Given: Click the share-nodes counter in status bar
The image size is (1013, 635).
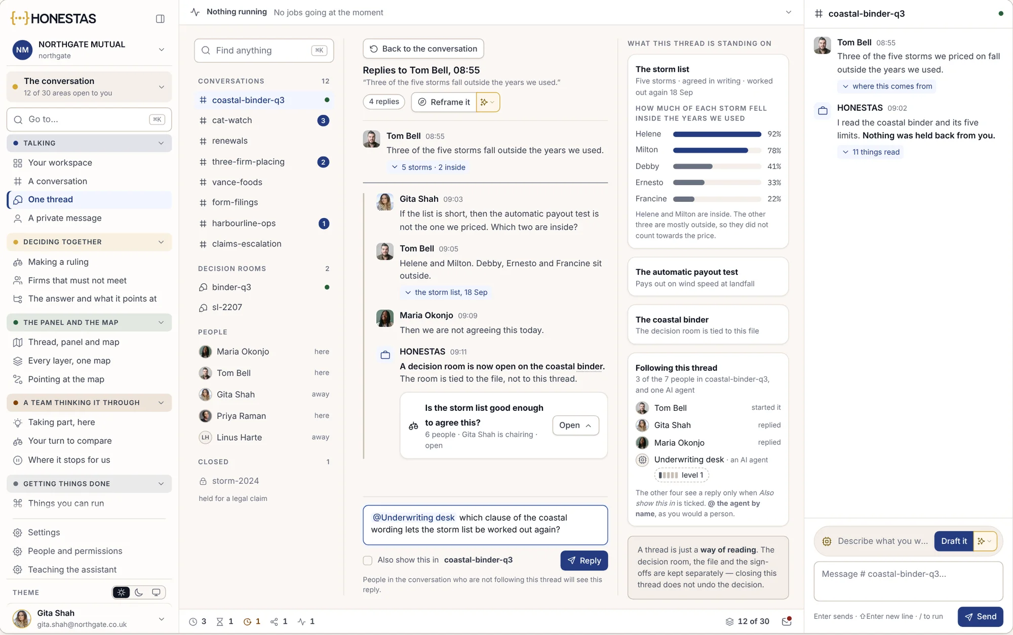Looking at the screenshot, I should coord(279,621).
